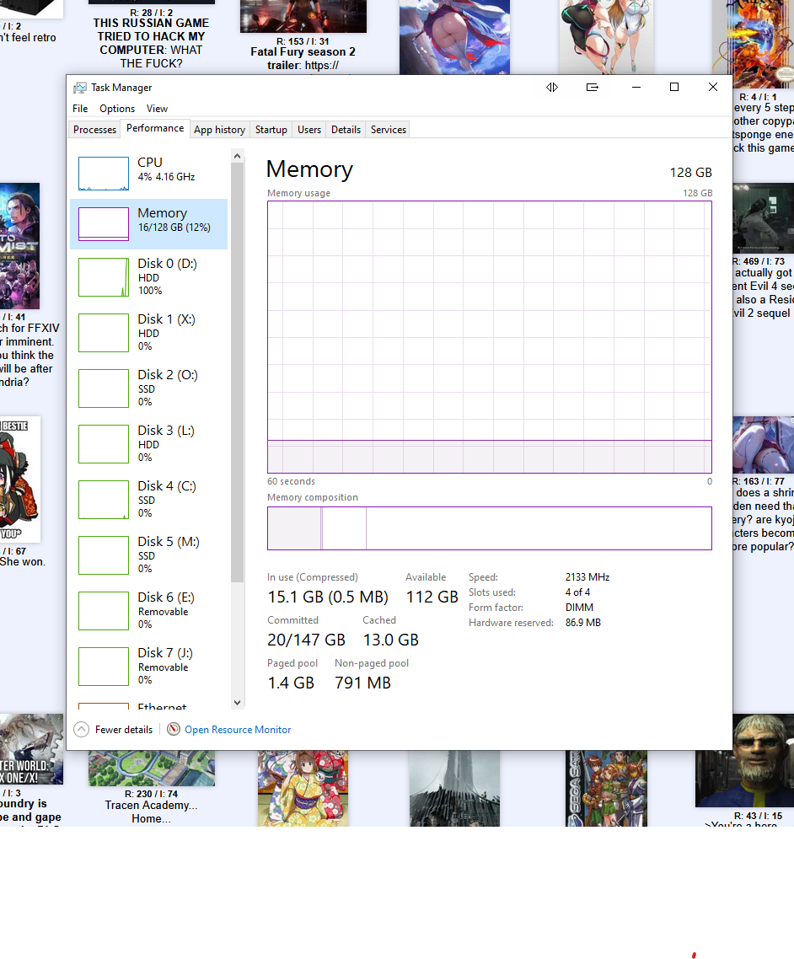Switch to the Performance tab

(155, 128)
